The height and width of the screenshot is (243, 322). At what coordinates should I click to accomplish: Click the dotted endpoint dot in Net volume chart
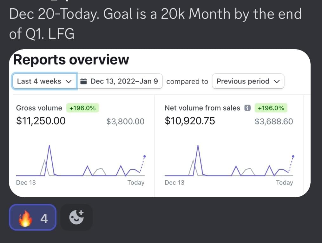click(x=293, y=156)
